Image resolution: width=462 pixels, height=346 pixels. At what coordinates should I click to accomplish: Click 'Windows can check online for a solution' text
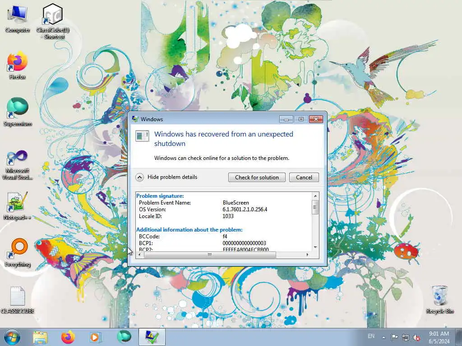(222, 158)
